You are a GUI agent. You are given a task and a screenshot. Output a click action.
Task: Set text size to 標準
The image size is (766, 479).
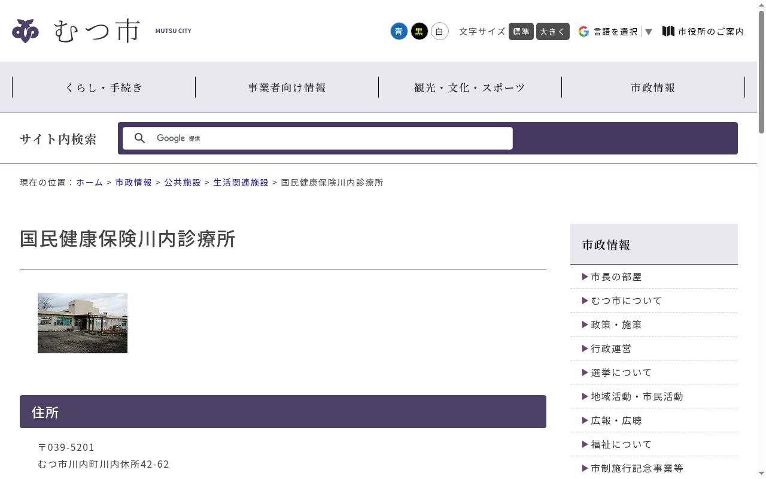[521, 32]
